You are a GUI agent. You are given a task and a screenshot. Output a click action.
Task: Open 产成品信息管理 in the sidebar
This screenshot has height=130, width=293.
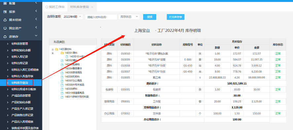(x=21, y=96)
